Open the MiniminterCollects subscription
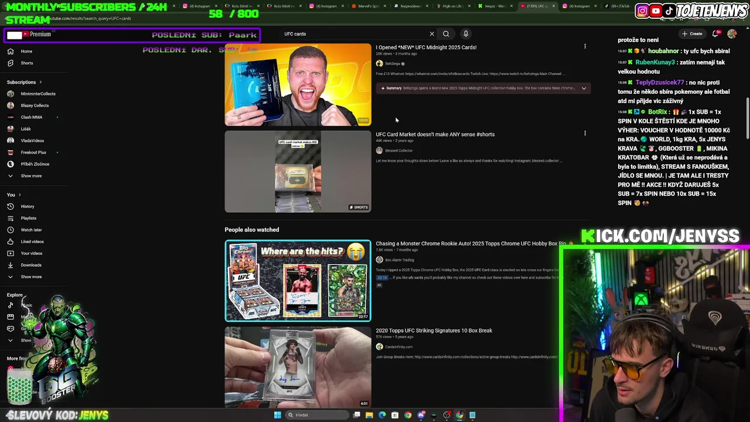The image size is (750, 422). [x=32, y=94]
